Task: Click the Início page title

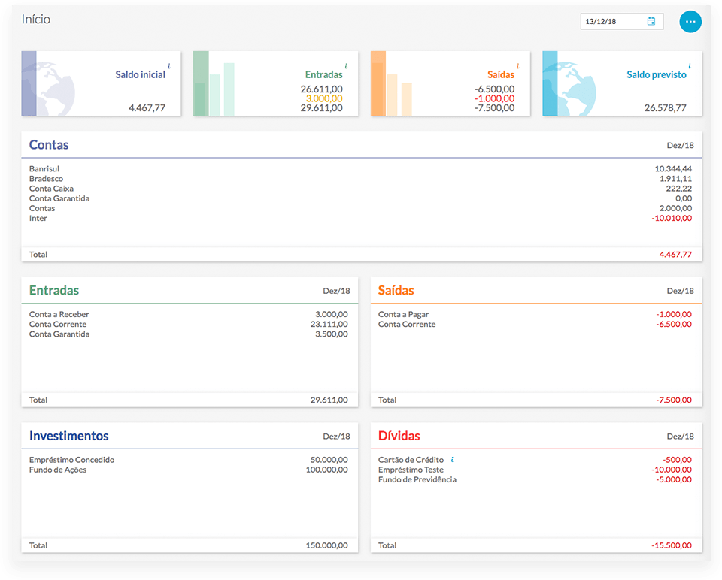Action: pyautogui.click(x=36, y=19)
